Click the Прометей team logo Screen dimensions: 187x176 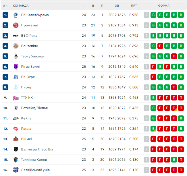click(16, 25)
